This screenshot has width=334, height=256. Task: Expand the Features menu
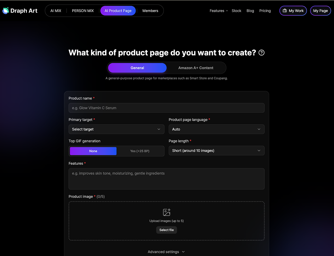tap(219, 11)
